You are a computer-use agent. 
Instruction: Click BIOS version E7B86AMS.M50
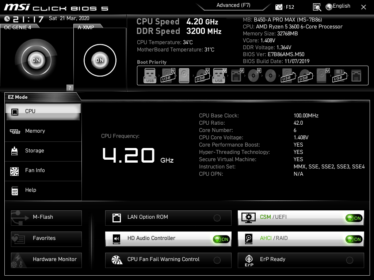(286, 54)
